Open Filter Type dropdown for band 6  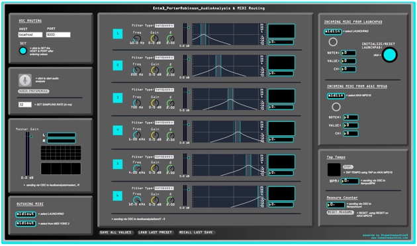pyautogui.click(x=164, y=188)
